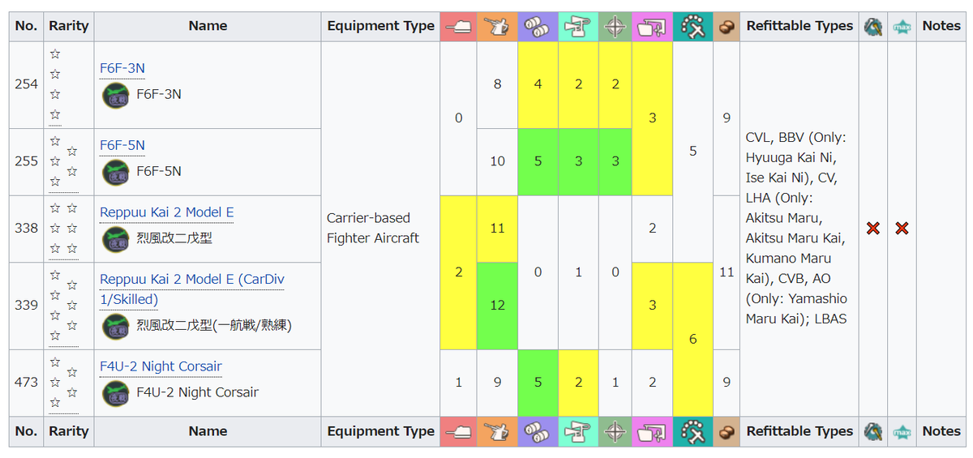This screenshot has height=458, width=973.
Task: Click the rarity stars for item No. 338
Action: point(63,229)
